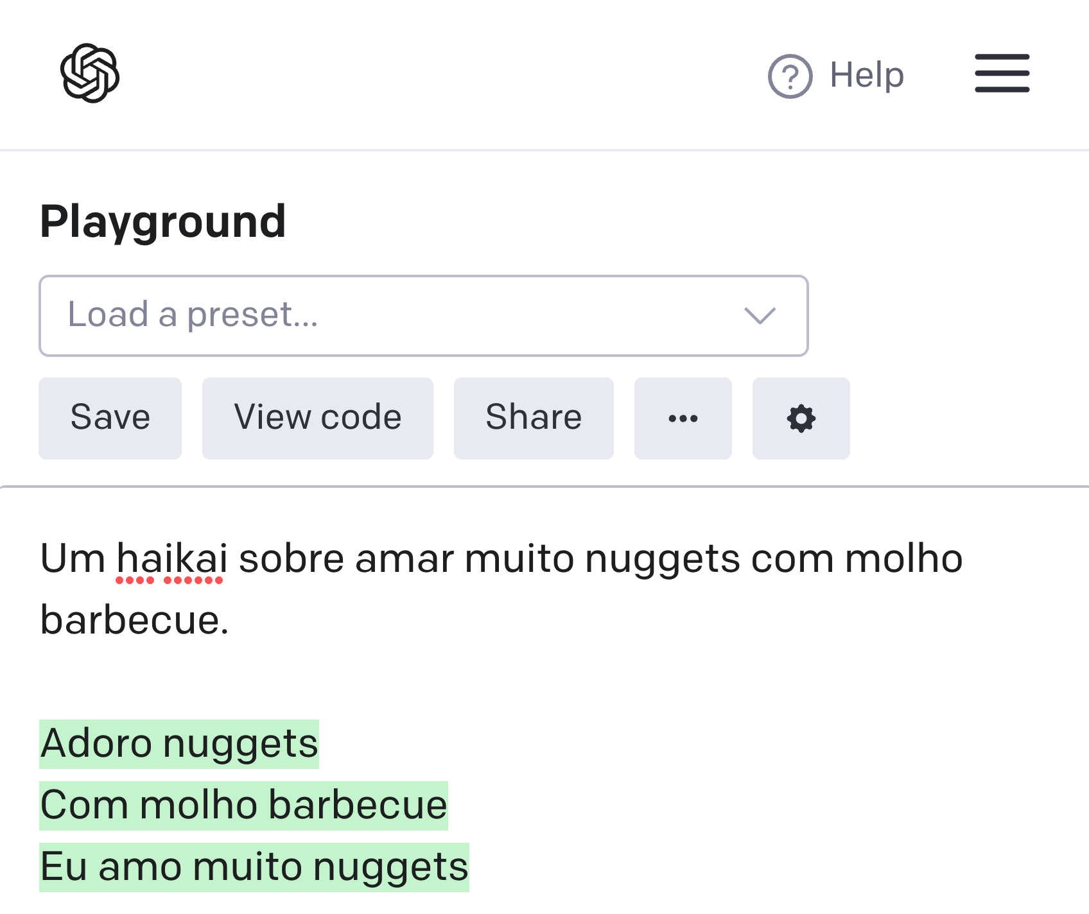Click the word molho in the prompt's first line
The image size is (1089, 914).
[x=903, y=559]
